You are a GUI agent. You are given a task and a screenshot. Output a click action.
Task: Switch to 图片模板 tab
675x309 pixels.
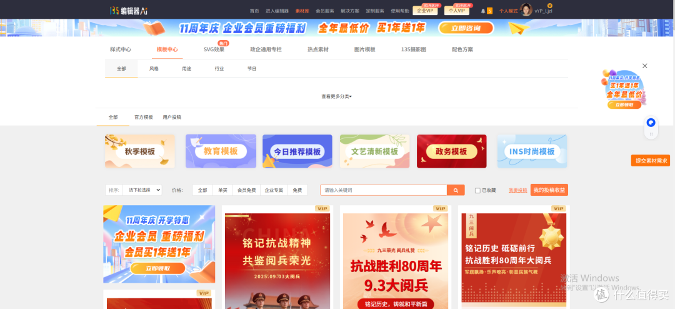pos(364,49)
